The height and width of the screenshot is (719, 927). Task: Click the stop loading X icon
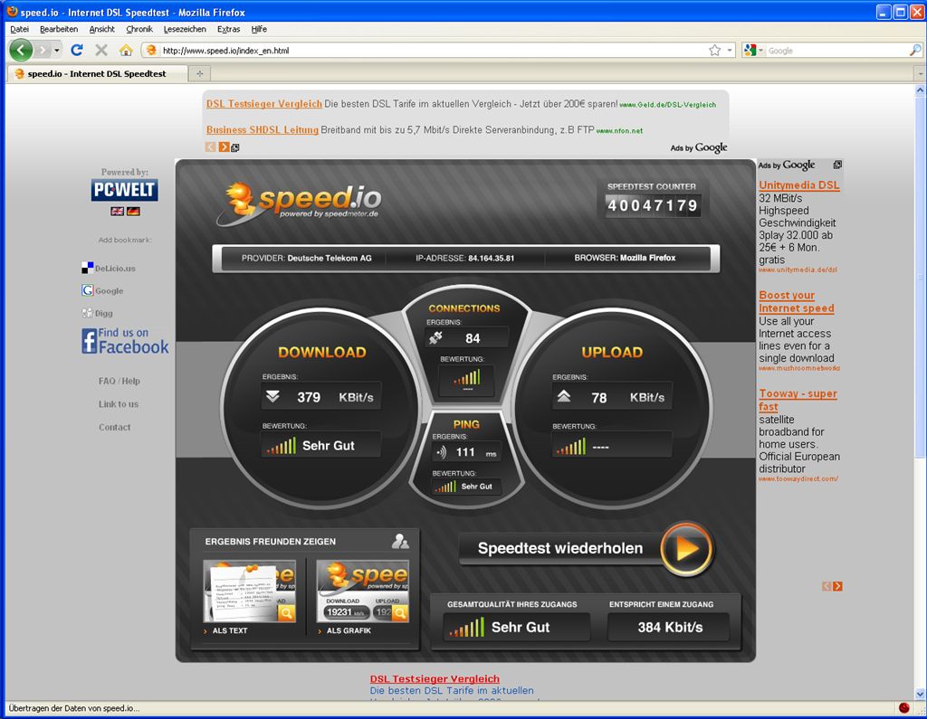click(x=101, y=51)
